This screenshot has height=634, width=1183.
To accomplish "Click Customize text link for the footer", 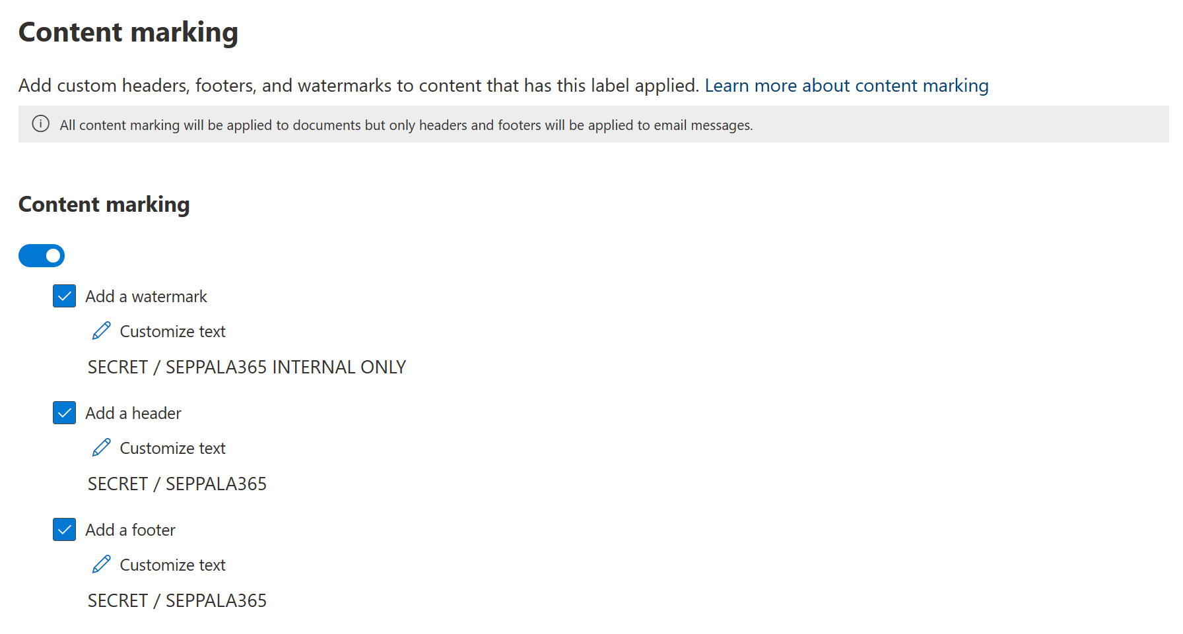I will coord(172,565).
